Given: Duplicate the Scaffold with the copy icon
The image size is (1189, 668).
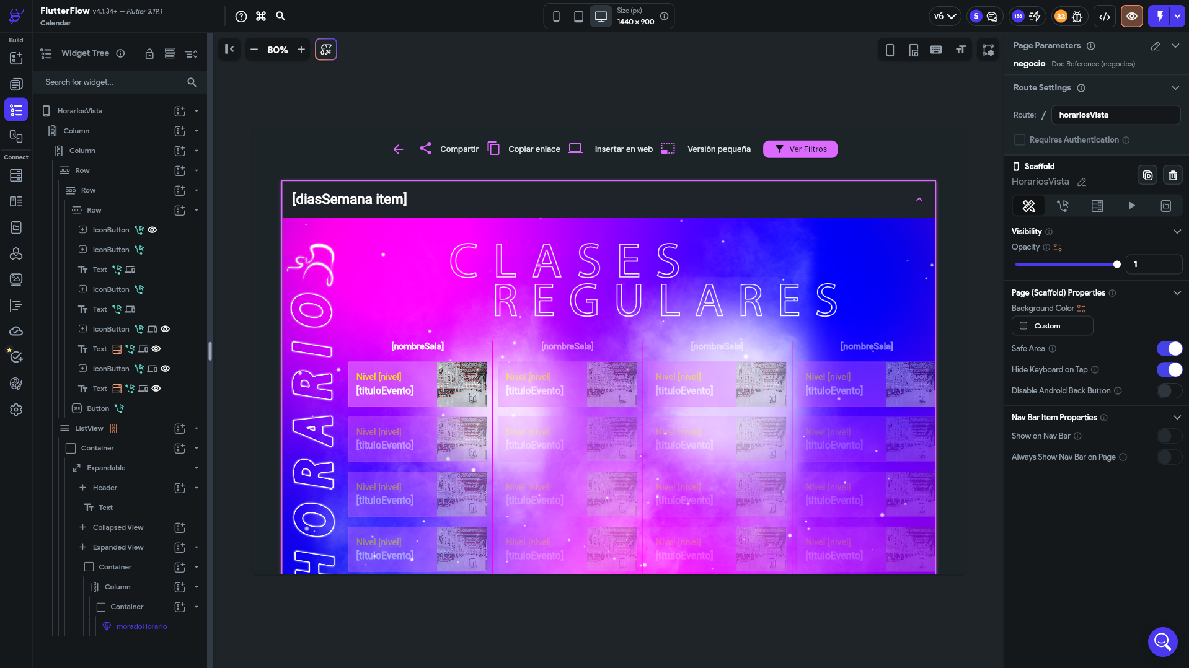Looking at the screenshot, I should (x=1147, y=175).
